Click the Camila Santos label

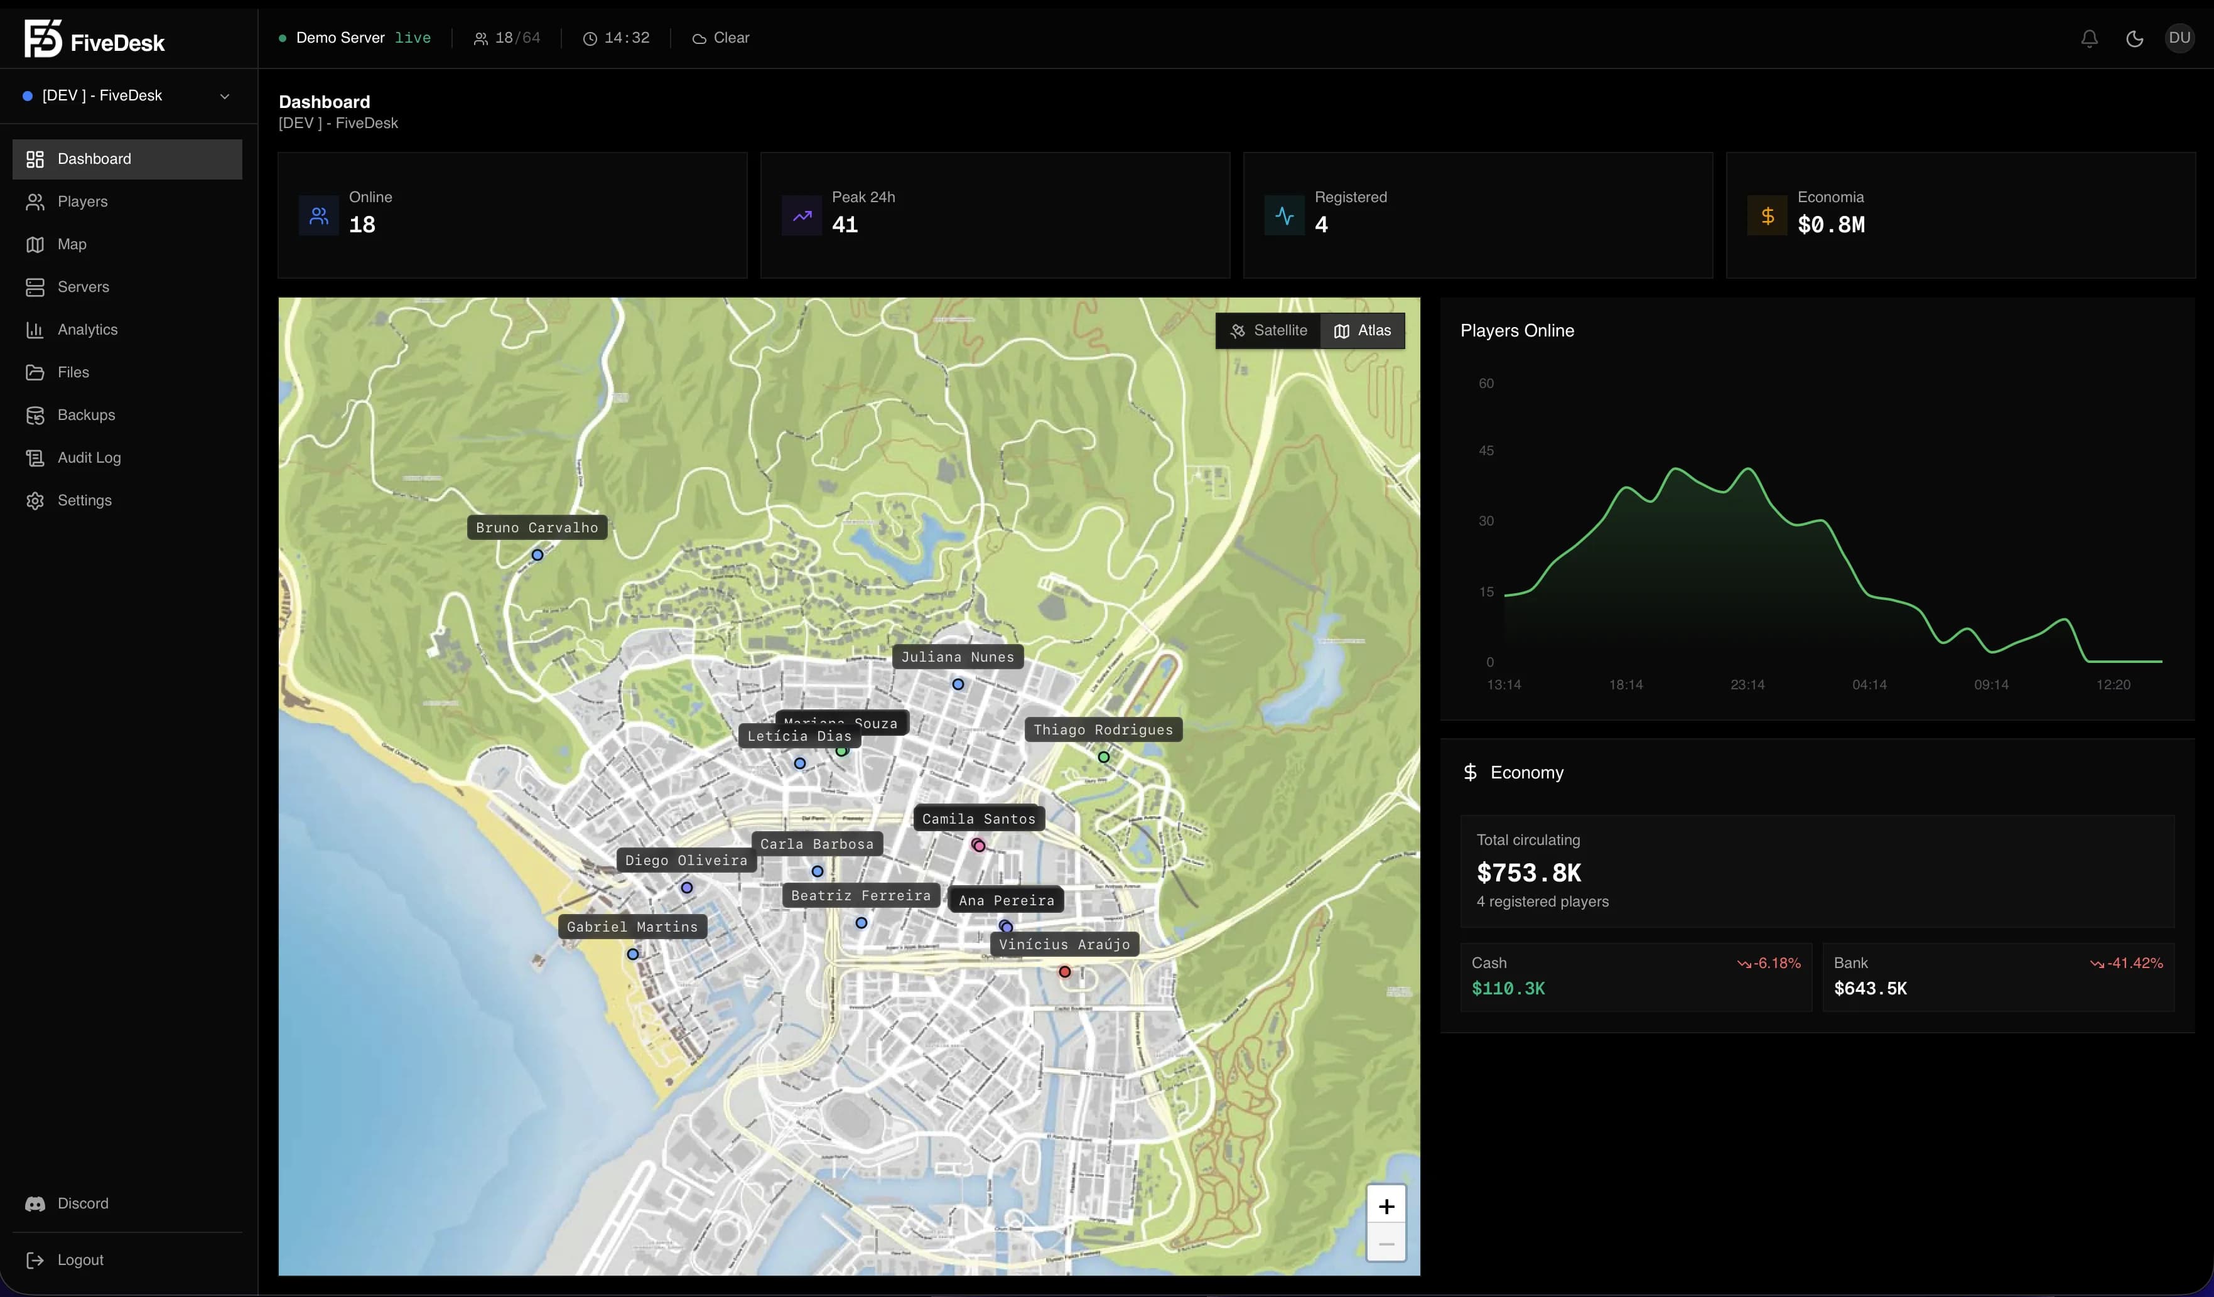click(979, 819)
